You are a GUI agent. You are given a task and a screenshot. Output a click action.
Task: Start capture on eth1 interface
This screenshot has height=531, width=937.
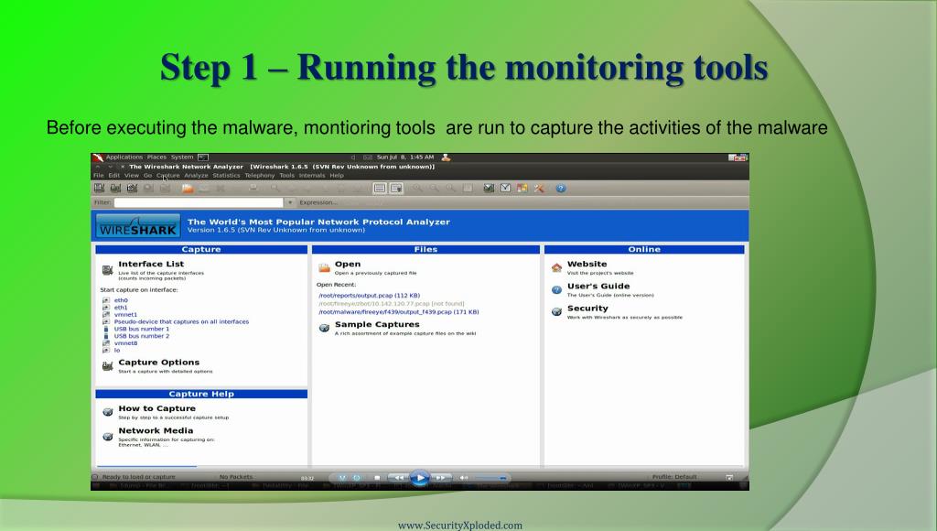(121, 308)
